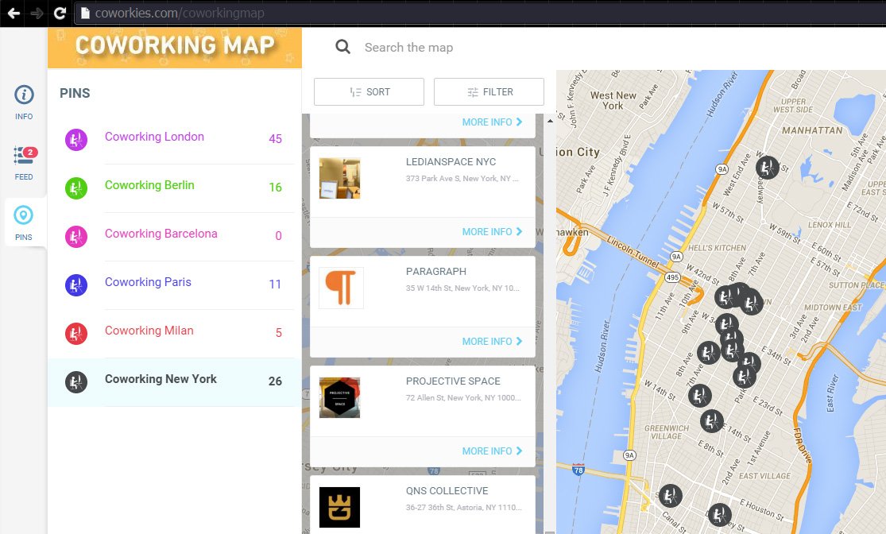Image resolution: width=886 pixels, height=534 pixels.
Task: Click the 36-27 36th St Astoria address
Action: [463, 508]
